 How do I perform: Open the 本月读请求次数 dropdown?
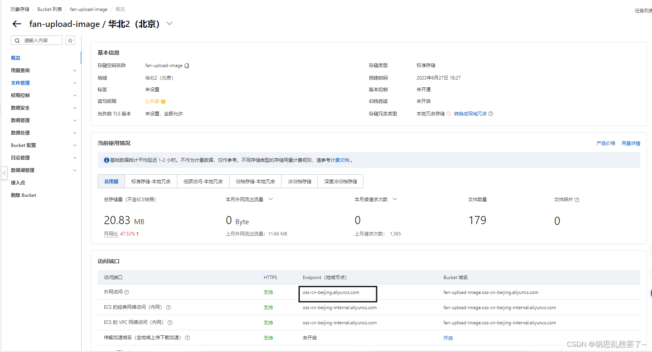[395, 199]
